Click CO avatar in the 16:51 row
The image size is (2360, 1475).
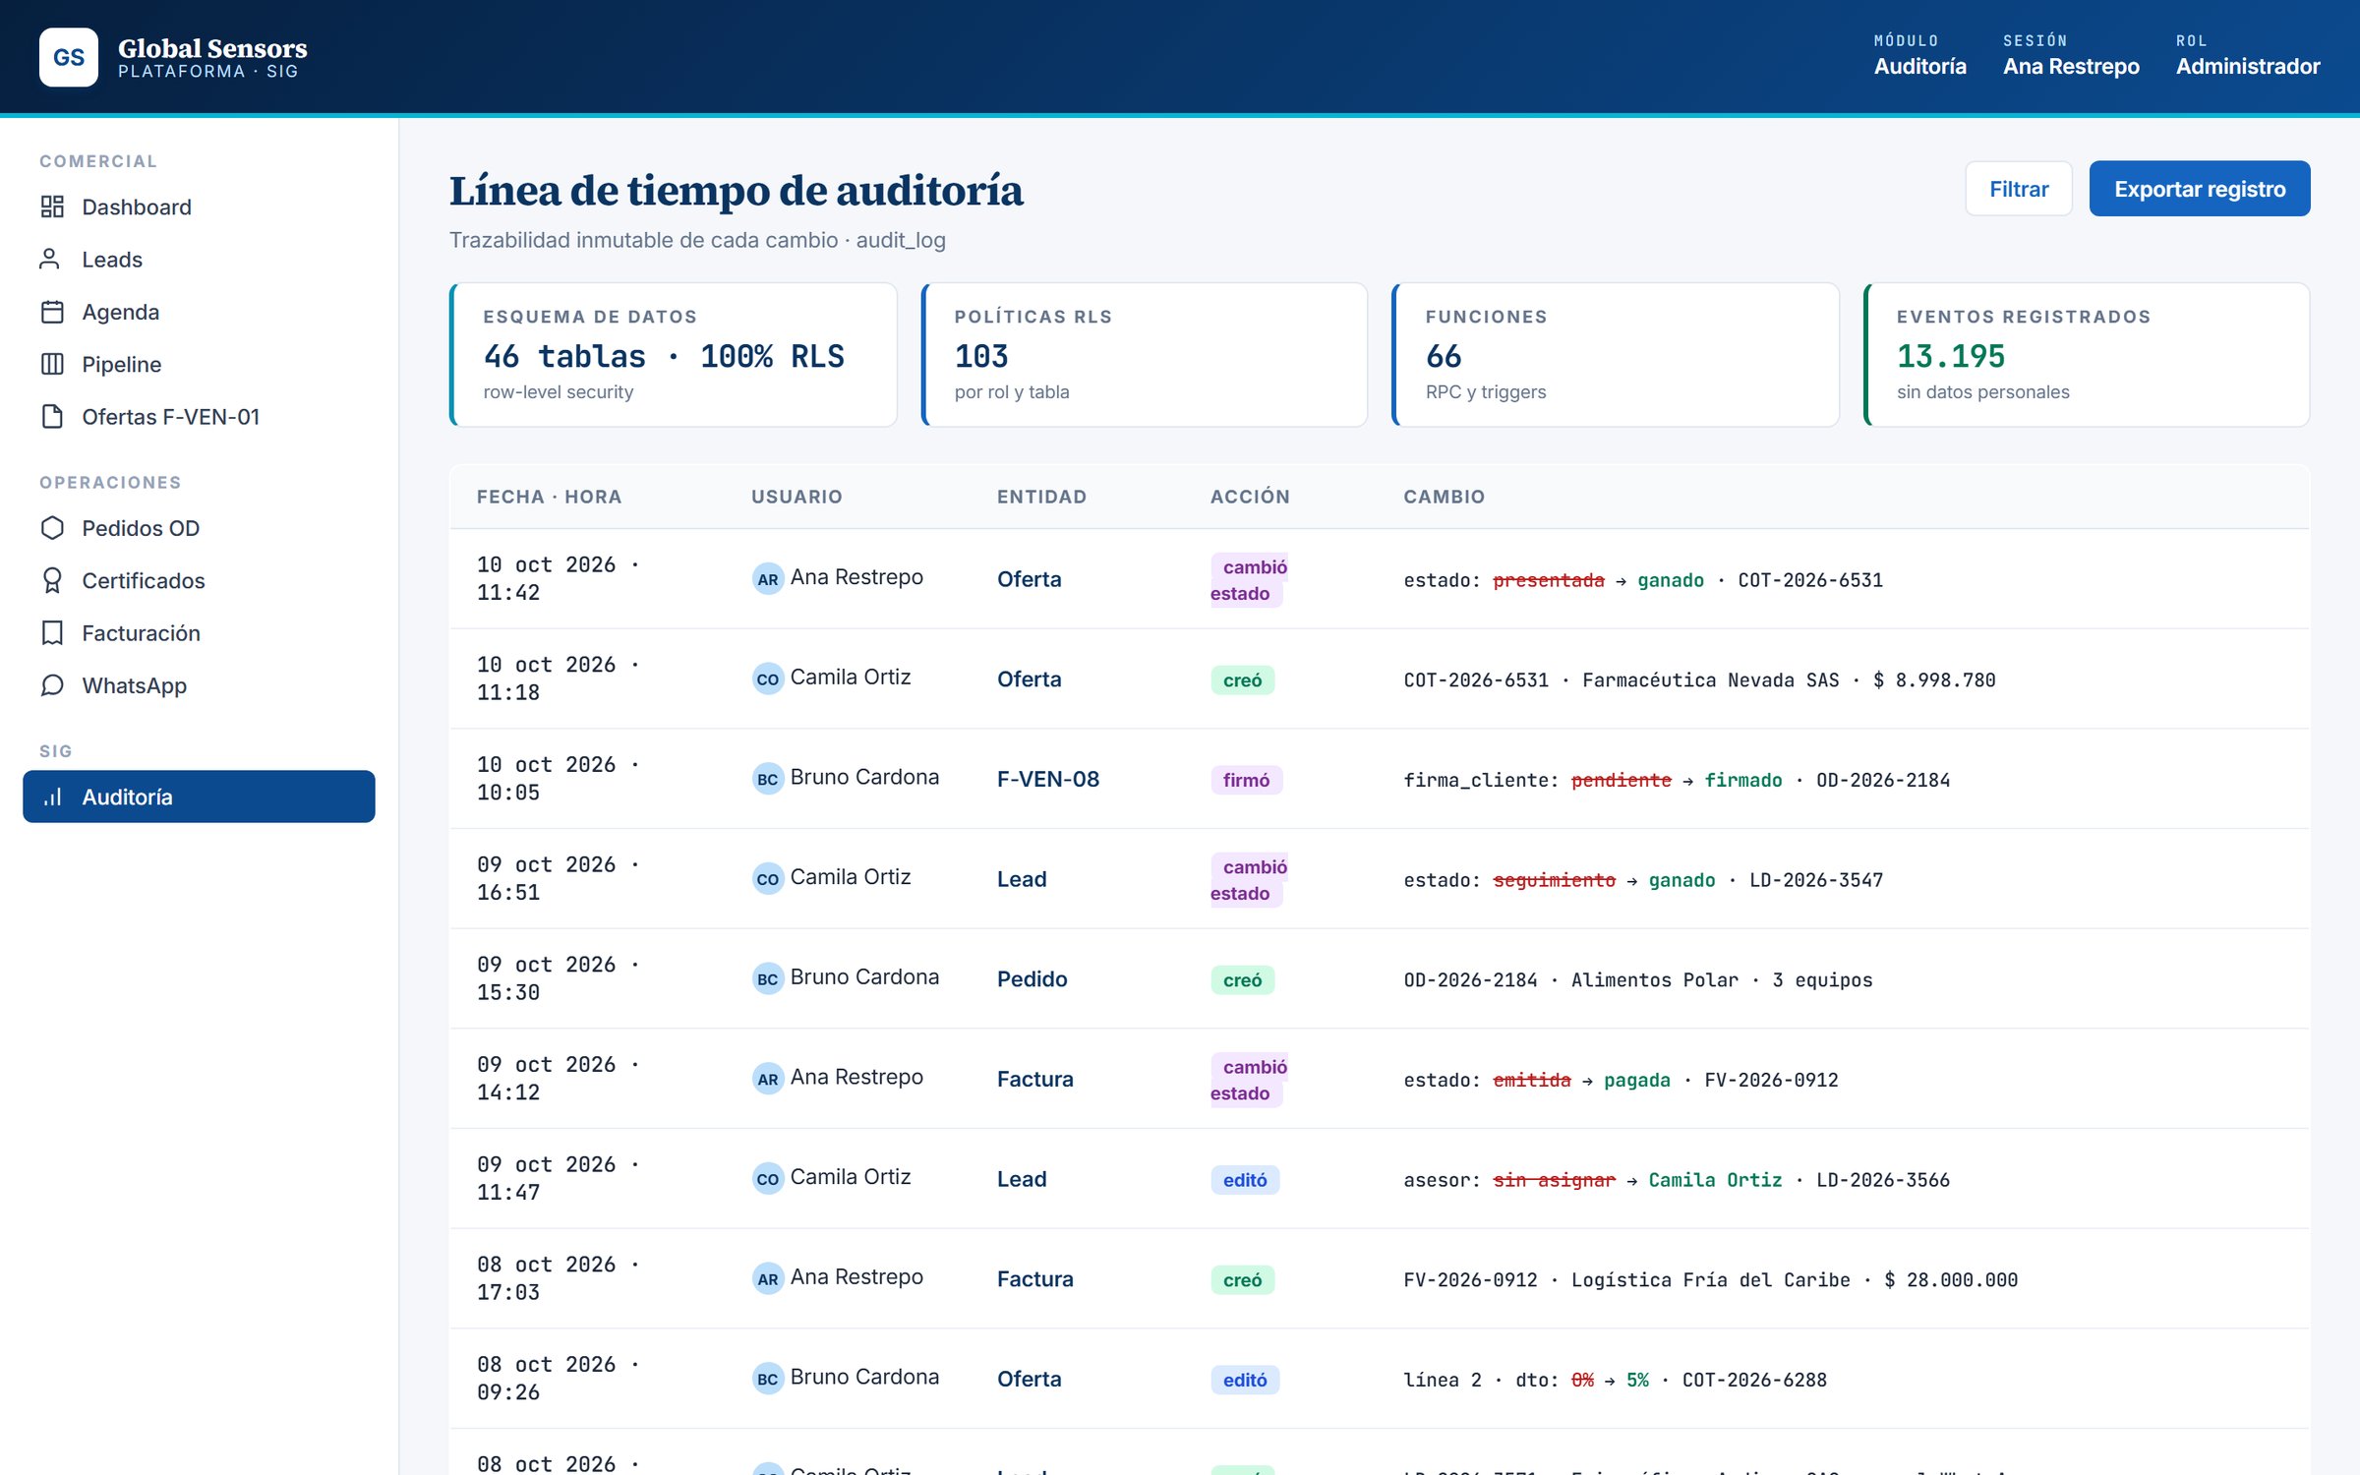pyautogui.click(x=768, y=878)
